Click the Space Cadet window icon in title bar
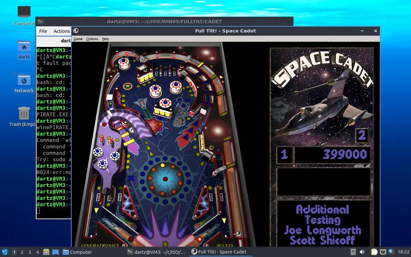411x257 pixels. coord(76,31)
